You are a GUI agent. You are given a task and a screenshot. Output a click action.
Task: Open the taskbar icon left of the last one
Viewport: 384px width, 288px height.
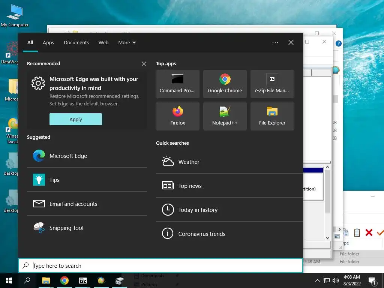click(x=101, y=280)
